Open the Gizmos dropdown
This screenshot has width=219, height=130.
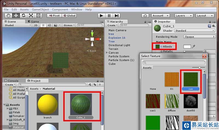click(69, 25)
